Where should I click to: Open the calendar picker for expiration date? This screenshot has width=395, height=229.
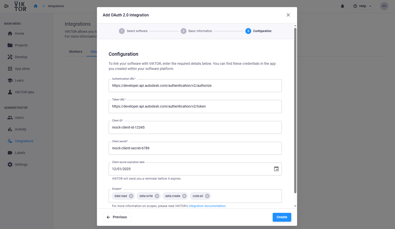point(276,169)
